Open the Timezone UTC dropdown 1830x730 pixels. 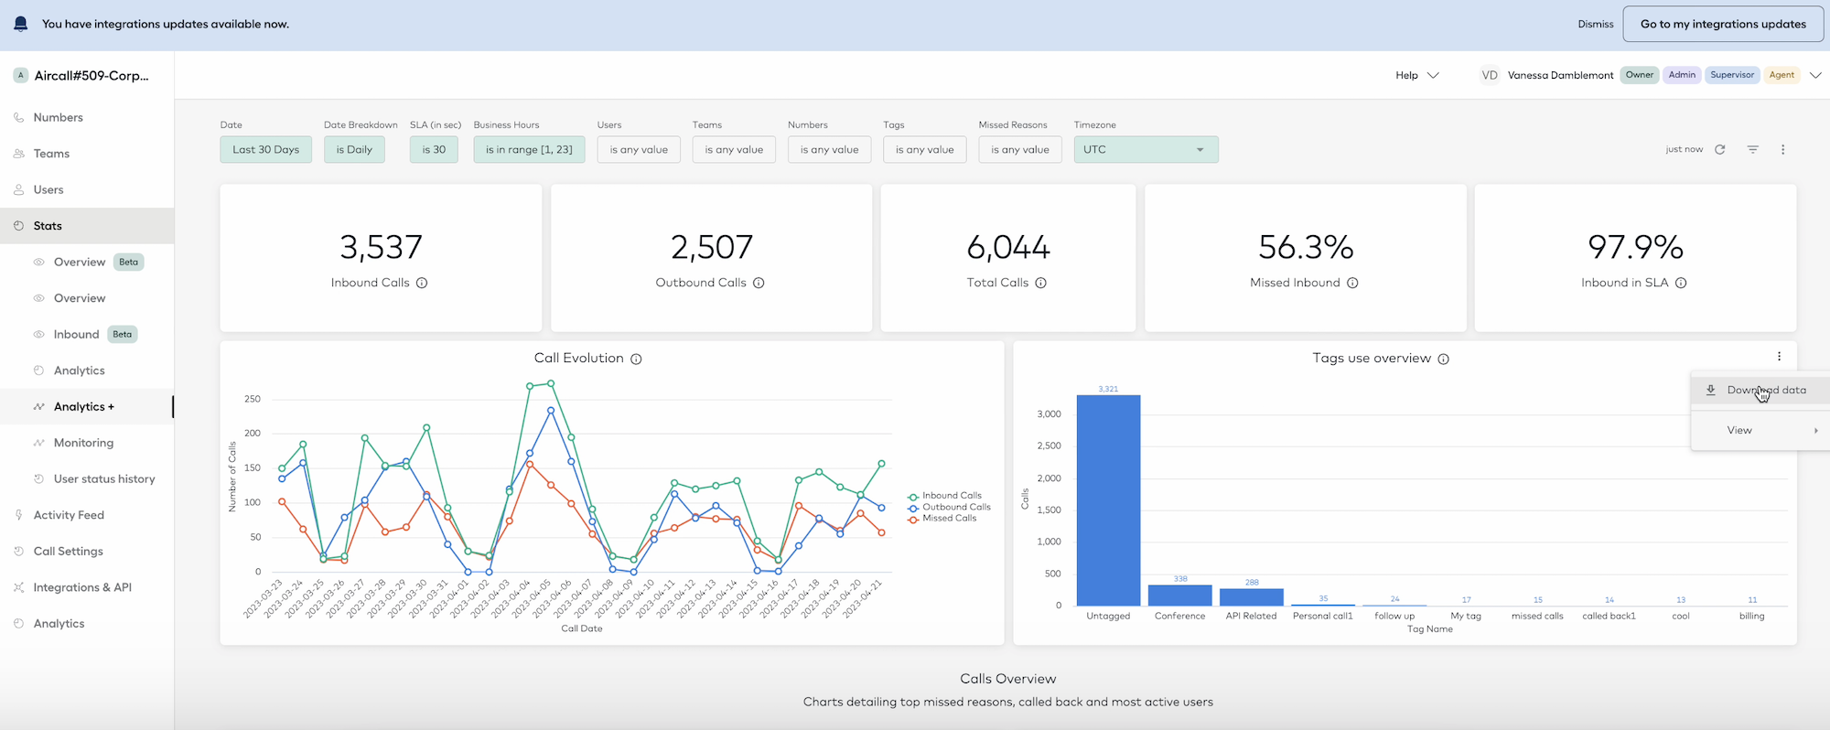pyautogui.click(x=1146, y=149)
